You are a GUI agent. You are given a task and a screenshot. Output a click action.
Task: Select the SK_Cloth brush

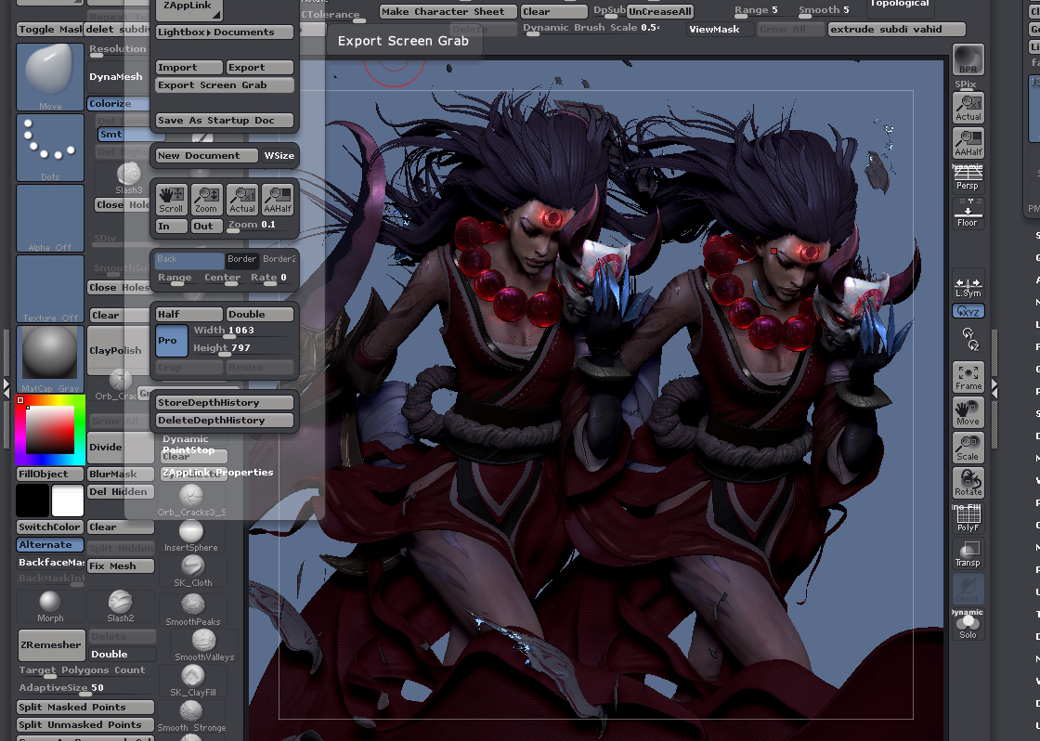point(192,571)
